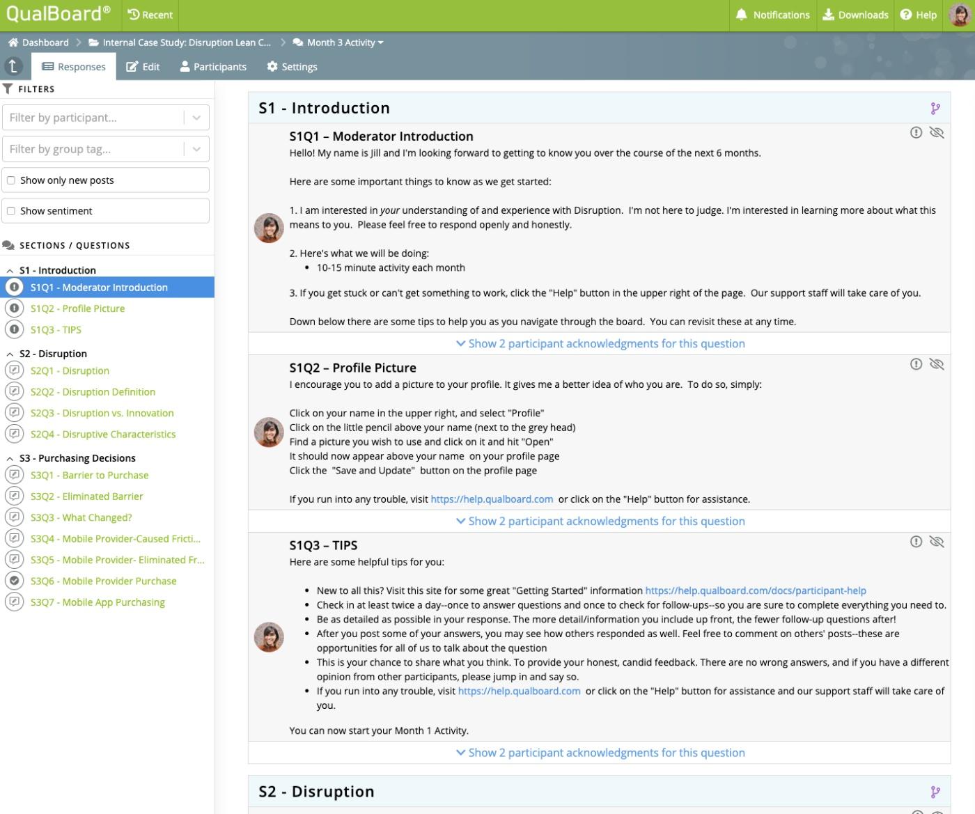Viewport: 975px width, 814px height.
Task: Switch to the Settings tab
Action: pyautogui.click(x=292, y=66)
